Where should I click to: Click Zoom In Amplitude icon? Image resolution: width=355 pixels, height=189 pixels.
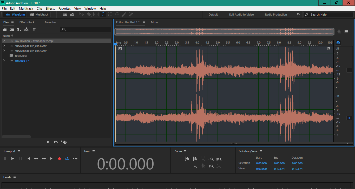tap(187, 159)
